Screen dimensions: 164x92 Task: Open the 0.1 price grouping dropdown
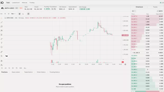tap(134, 11)
